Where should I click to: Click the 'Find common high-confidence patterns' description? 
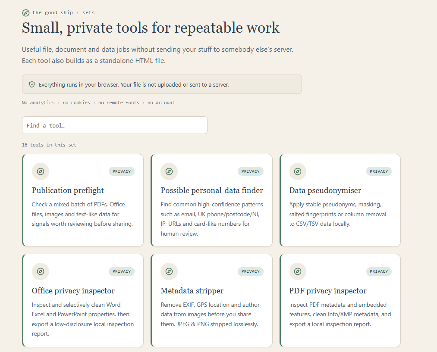(212, 219)
